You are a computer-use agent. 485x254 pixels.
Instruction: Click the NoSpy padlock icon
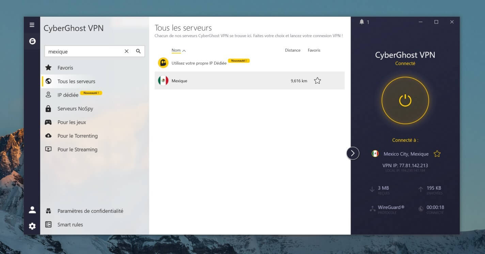click(x=48, y=109)
